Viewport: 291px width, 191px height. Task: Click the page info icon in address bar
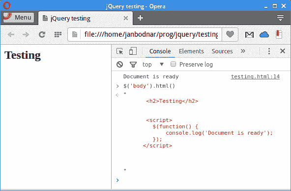click(x=75, y=34)
